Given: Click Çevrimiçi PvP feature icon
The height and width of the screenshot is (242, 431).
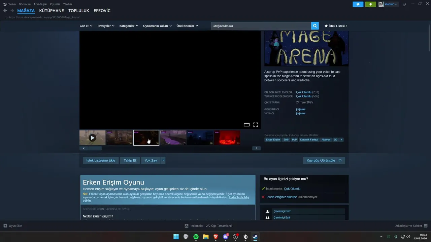Looking at the screenshot, I should click(268, 211).
